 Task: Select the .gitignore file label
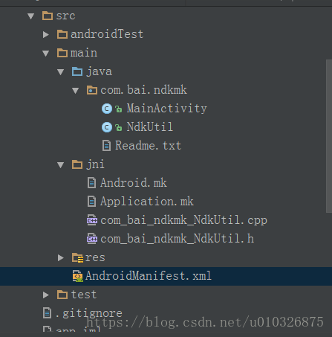(x=89, y=313)
